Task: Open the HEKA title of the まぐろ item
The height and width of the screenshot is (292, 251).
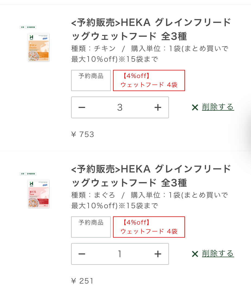Action: coord(151,176)
